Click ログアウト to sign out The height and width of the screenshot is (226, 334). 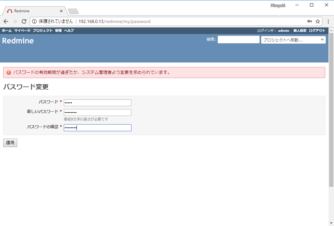coord(317,30)
